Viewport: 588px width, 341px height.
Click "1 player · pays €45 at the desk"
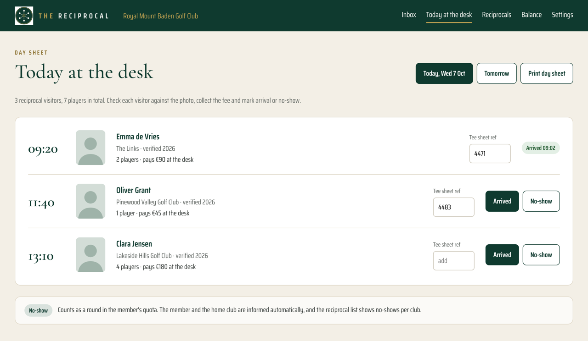(153, 213)
